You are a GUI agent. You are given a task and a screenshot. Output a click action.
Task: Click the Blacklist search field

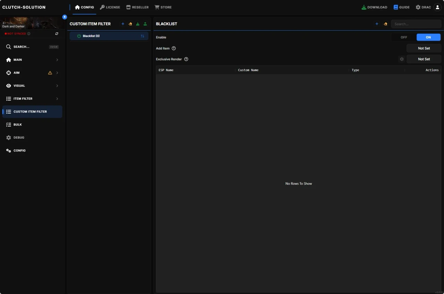tap(416, 24)
